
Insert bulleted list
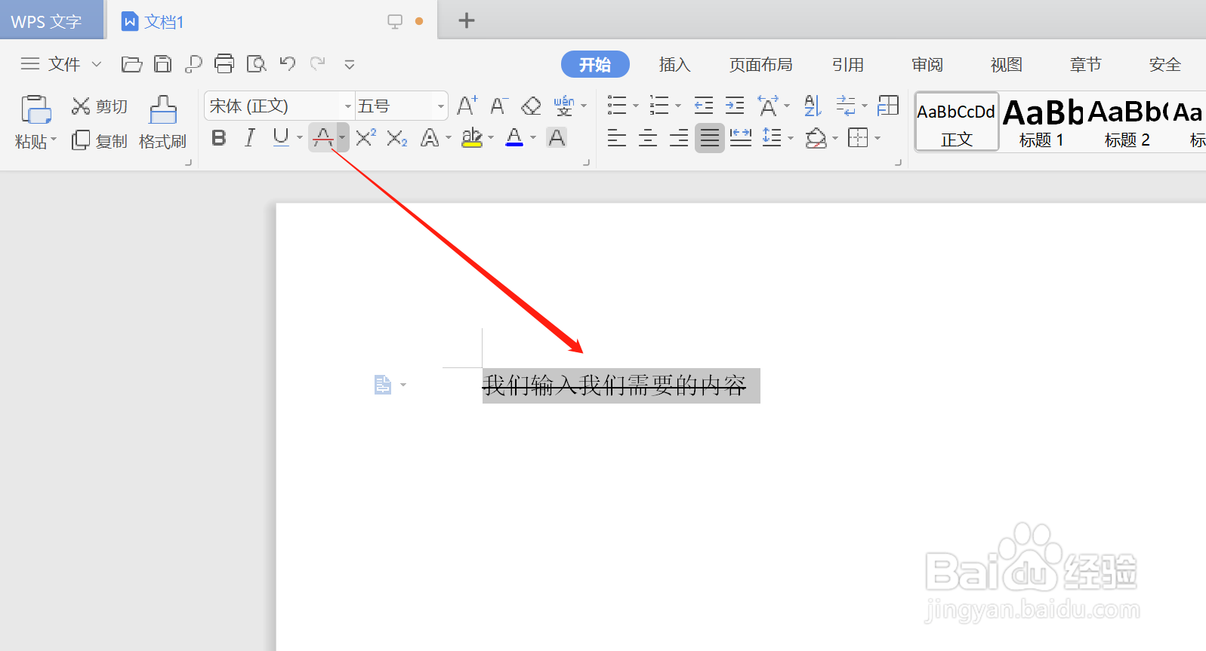[617, 106]
